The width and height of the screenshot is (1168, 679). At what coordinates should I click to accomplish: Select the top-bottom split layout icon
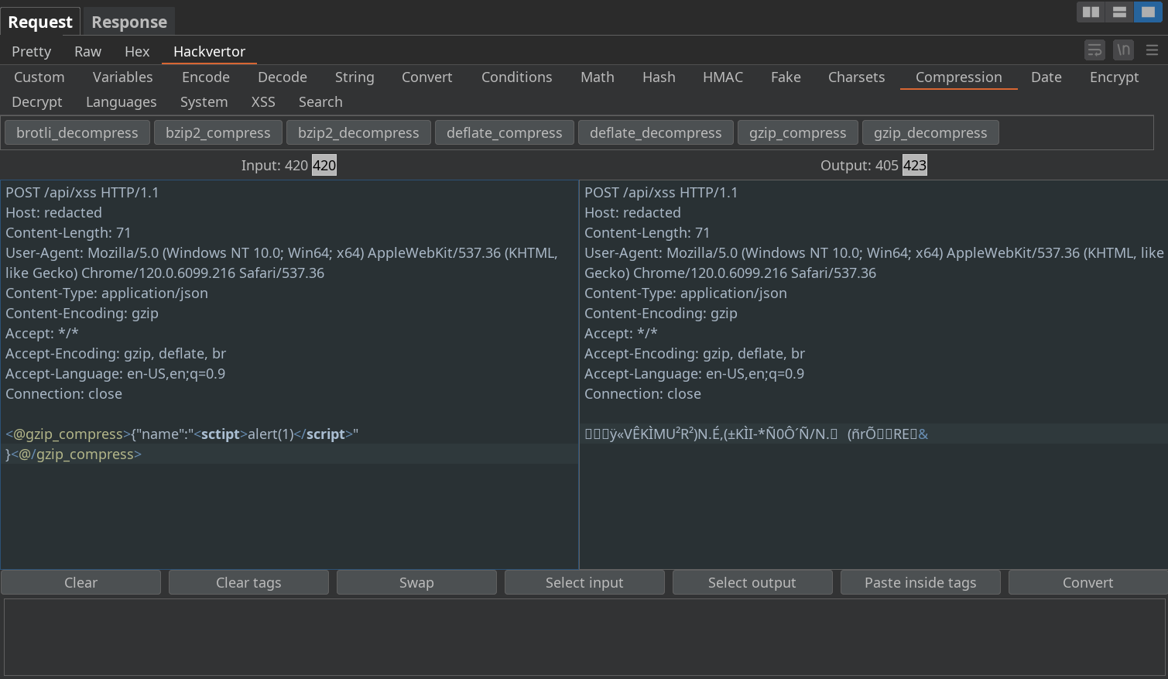pos(1119,12)
